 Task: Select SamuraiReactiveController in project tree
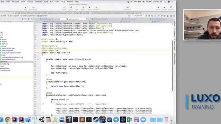click(x=11, y=53)
